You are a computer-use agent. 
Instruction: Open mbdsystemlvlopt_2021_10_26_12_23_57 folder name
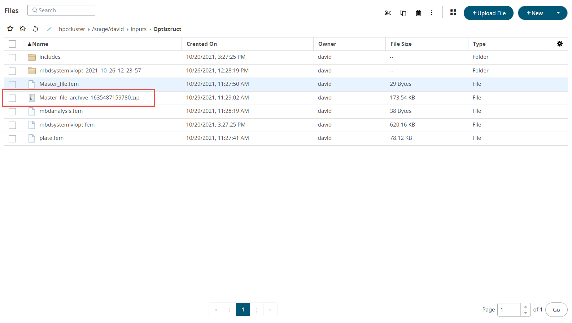pyautogui.click(x=90, y=71)
